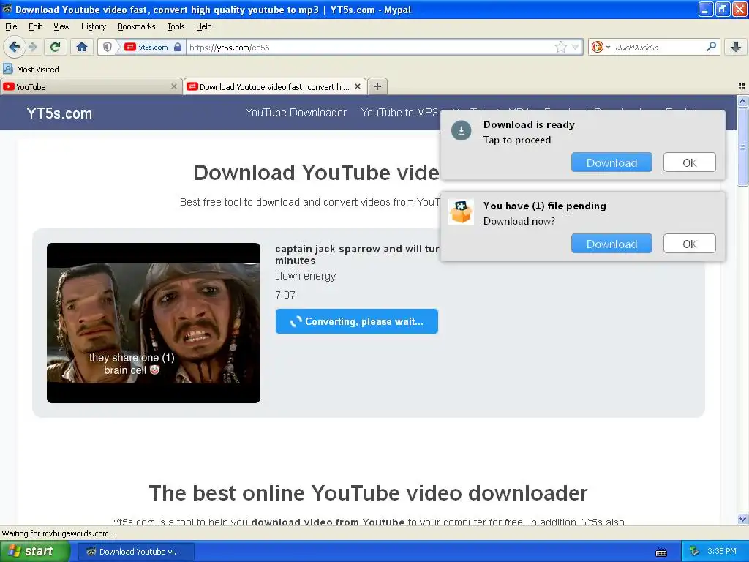749x562 pixels.
Task: Open the View menu
Action: click(61, 26)
